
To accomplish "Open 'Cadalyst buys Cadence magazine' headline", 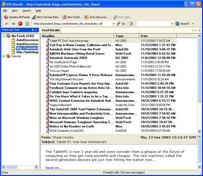I will [x=73, y=92].
